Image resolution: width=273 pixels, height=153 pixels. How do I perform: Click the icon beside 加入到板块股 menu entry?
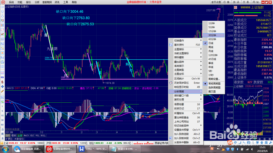tap(171, 138)
